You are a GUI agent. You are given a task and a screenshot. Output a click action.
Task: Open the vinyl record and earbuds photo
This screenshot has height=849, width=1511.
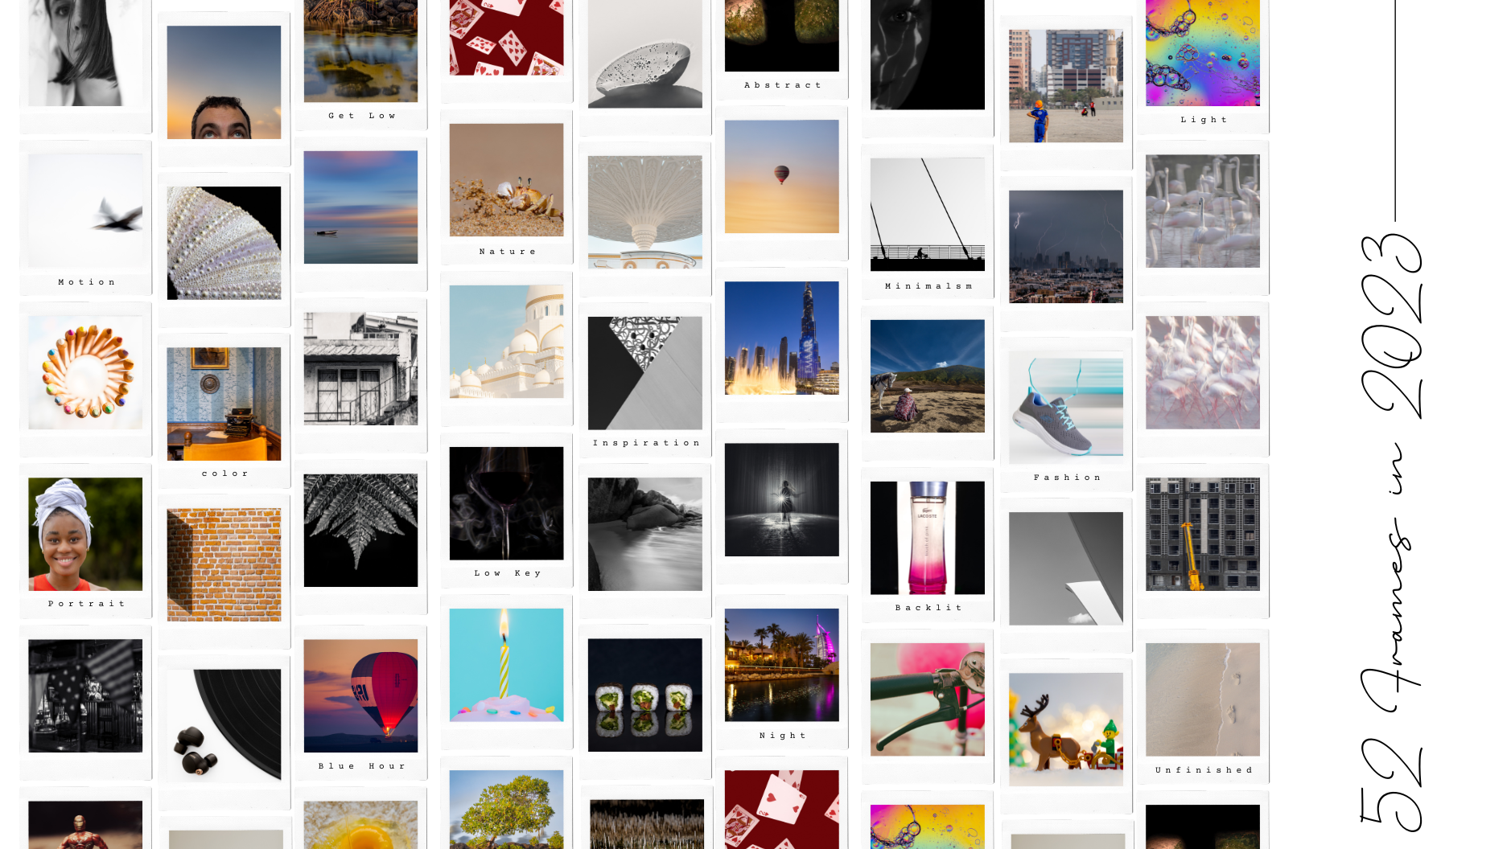[224, 725]
